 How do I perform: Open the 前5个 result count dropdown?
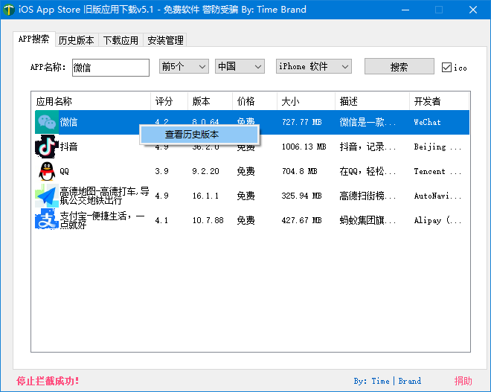[x=184, y=66]
